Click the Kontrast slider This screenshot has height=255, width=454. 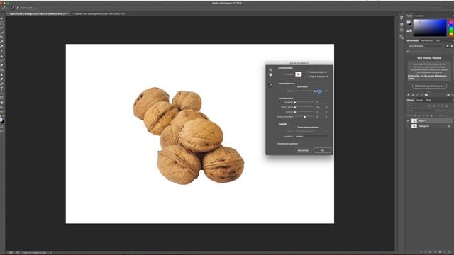click(x=304, y=112)
